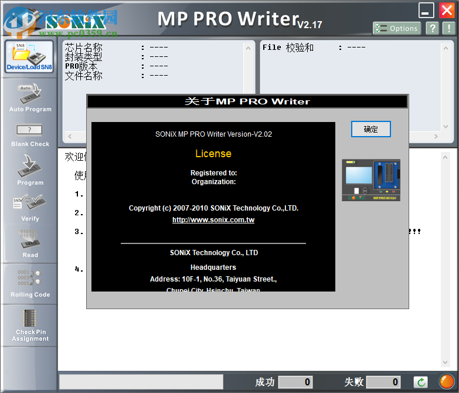Click the exclamation about icon

(x=449, y=28)
